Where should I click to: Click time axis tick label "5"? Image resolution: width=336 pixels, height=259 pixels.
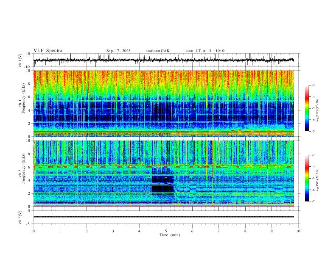(166, 231)
